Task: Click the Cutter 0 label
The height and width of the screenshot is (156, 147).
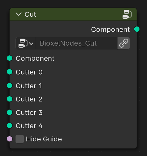Action: coord(29,72)
